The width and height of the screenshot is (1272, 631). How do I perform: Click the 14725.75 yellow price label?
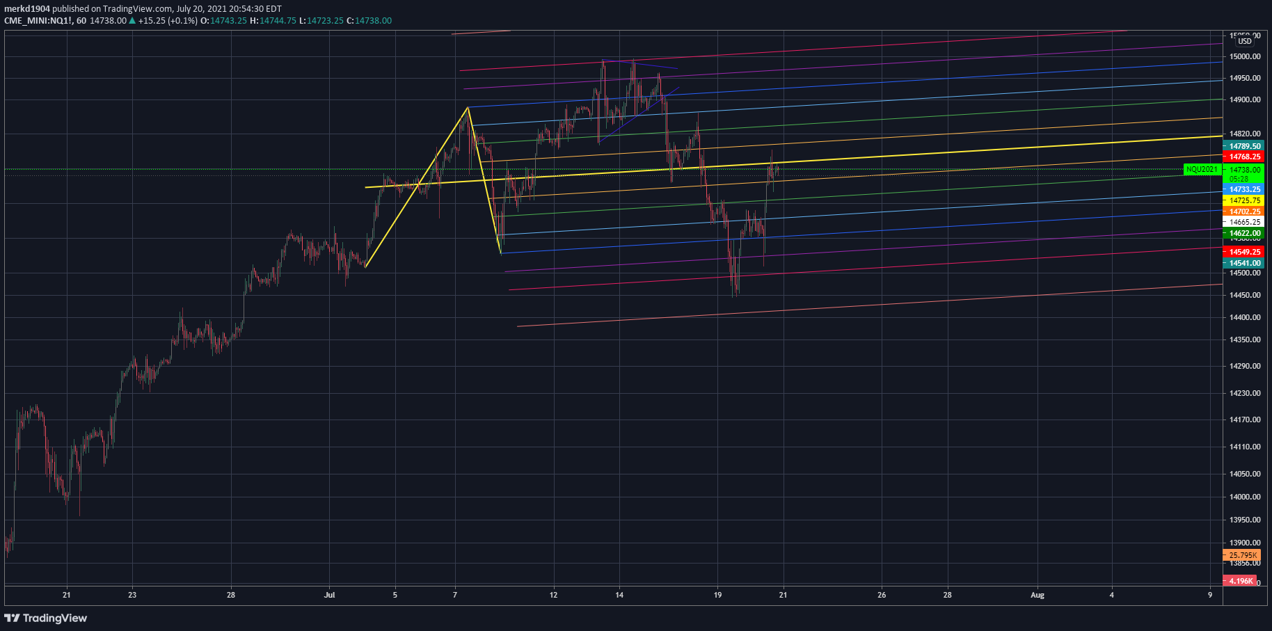tap(1243, 200)
